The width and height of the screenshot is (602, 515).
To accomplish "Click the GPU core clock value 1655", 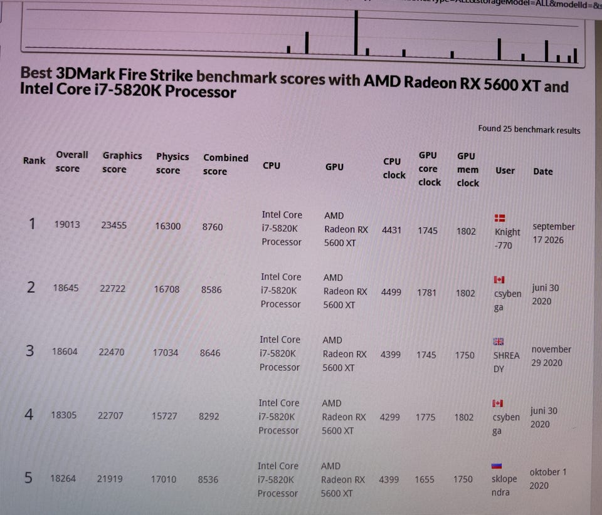I will coord(425,479).
